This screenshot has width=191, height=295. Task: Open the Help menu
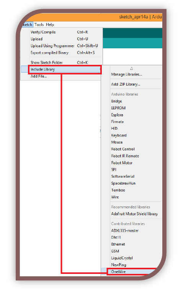(x=50, y=25)
